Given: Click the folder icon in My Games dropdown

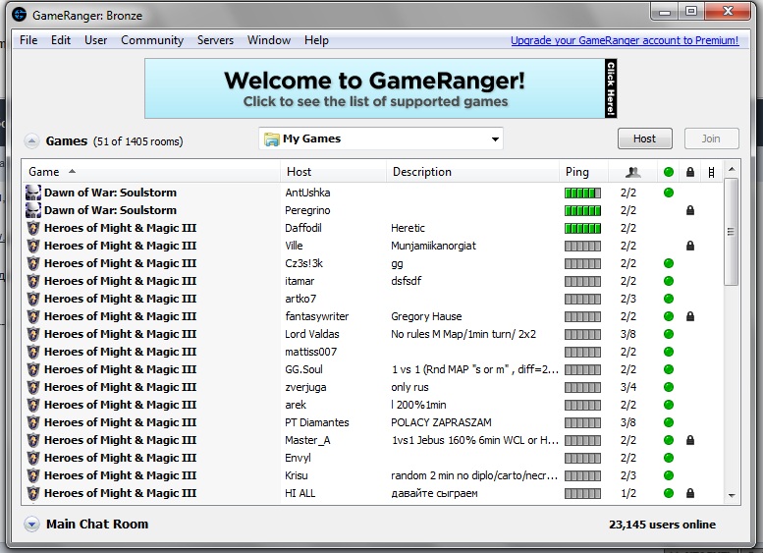Looking at the screenshot, I should [272, 139].
